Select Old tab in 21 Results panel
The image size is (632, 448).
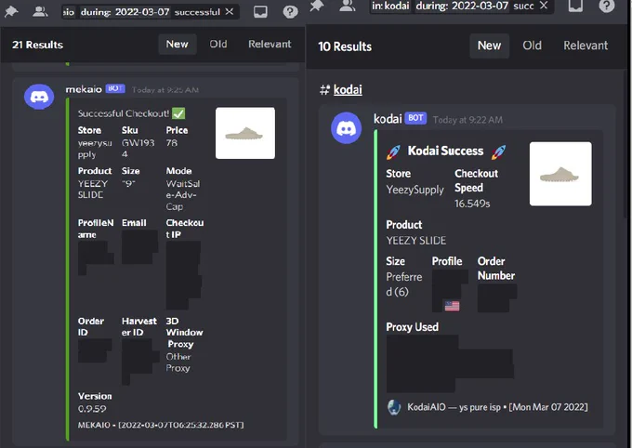pos(218,44)
